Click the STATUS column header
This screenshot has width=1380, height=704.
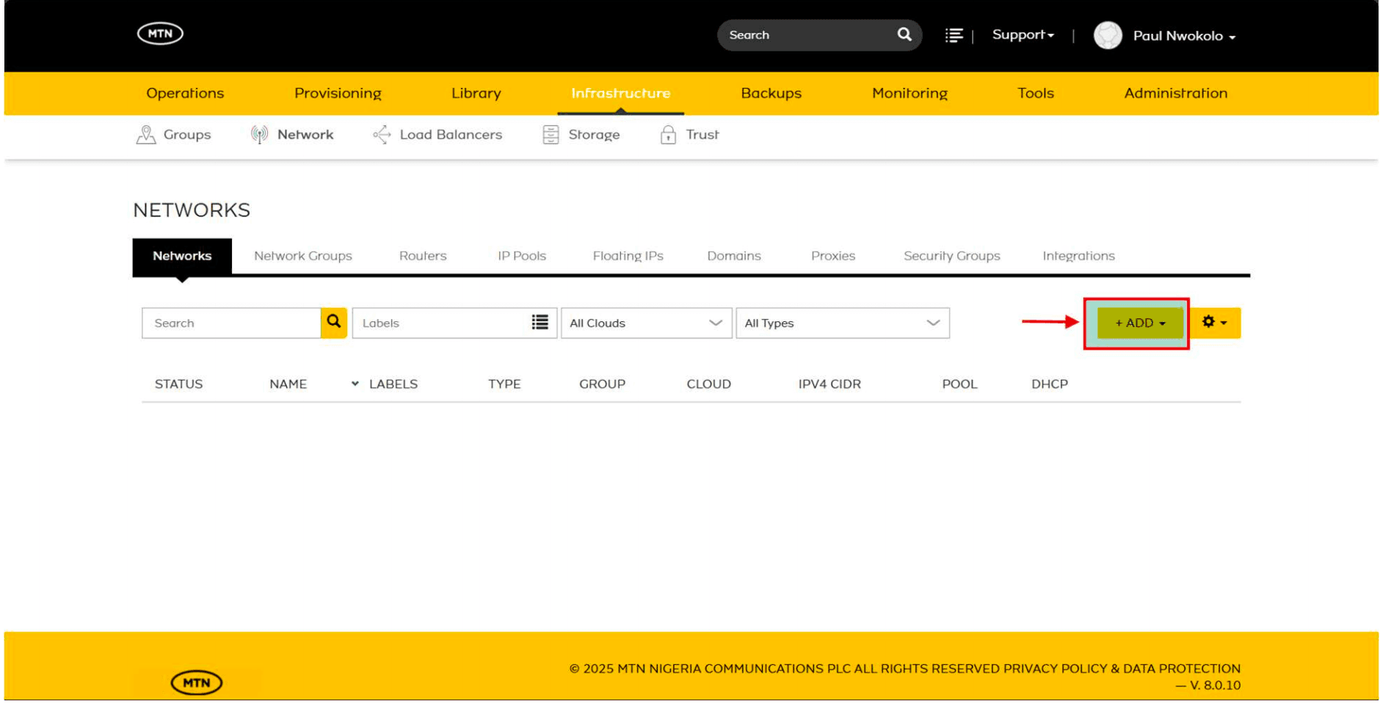[178, 384]
